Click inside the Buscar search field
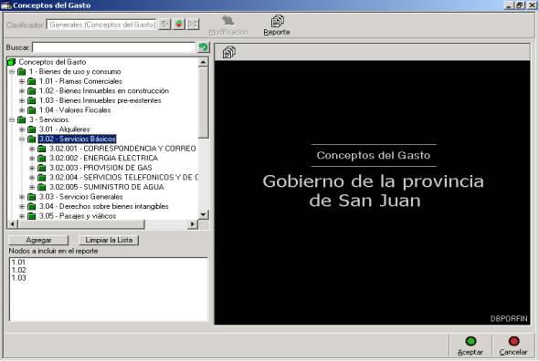Image resolution: width=539 pixels, height=361 pixels. coord(114,47)
